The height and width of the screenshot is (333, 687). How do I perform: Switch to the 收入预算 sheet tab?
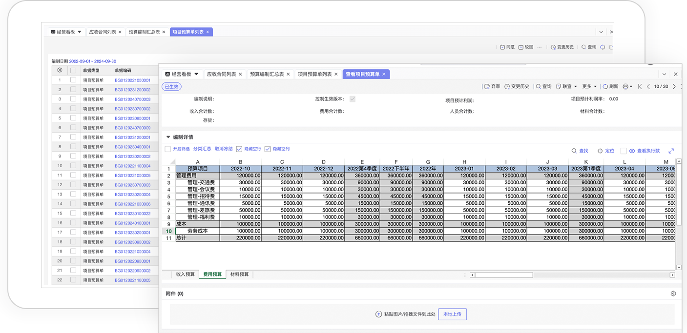pos(185,274)
